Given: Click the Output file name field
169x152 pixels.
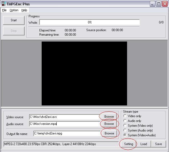Looking at the screenshot, I should tap(67, 133).
